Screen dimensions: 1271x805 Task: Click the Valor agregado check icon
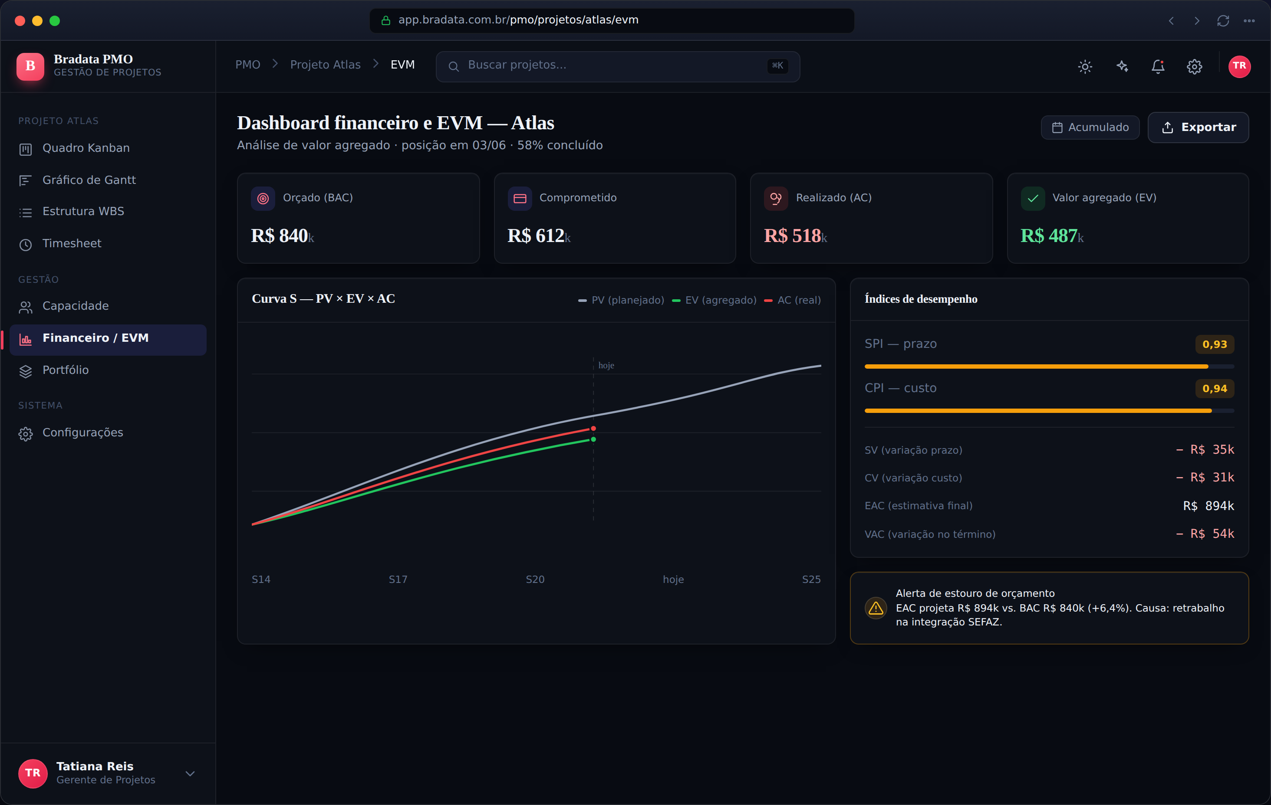pos(1033,199)
